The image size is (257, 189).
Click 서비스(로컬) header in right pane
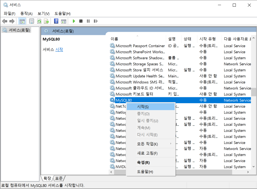[63, 31]
